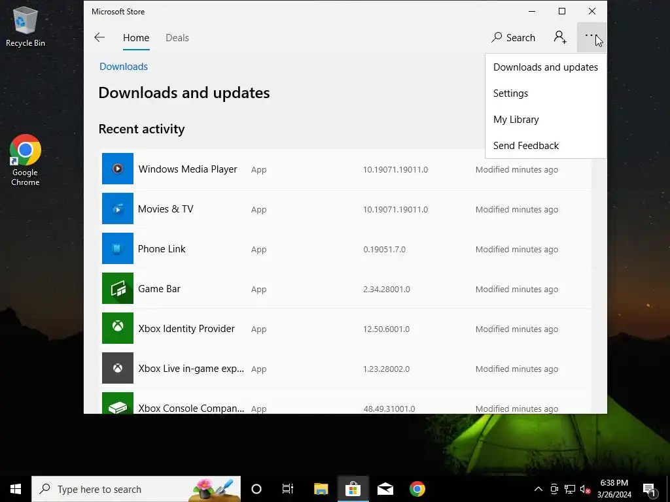Click Game Bar version 2.34.28001.0

(387, 290)
